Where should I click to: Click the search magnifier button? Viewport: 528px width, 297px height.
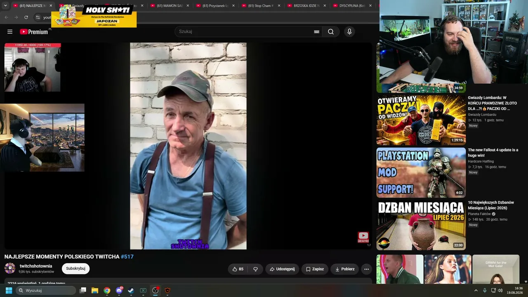point(331,32)
